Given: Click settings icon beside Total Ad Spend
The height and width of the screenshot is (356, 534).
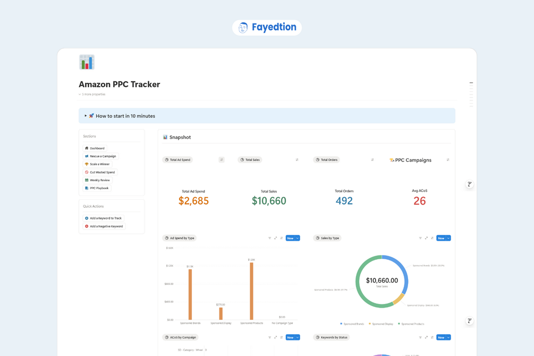Looking at the screenshot, I should (222, 160).
